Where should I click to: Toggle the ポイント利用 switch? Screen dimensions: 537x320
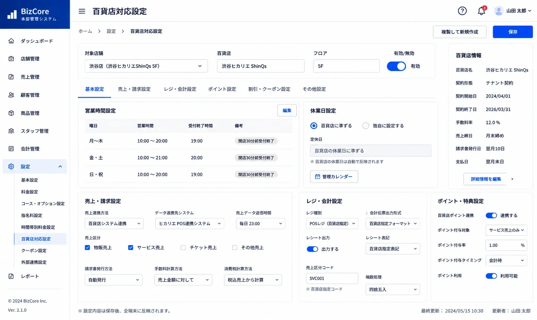point(491,276)
